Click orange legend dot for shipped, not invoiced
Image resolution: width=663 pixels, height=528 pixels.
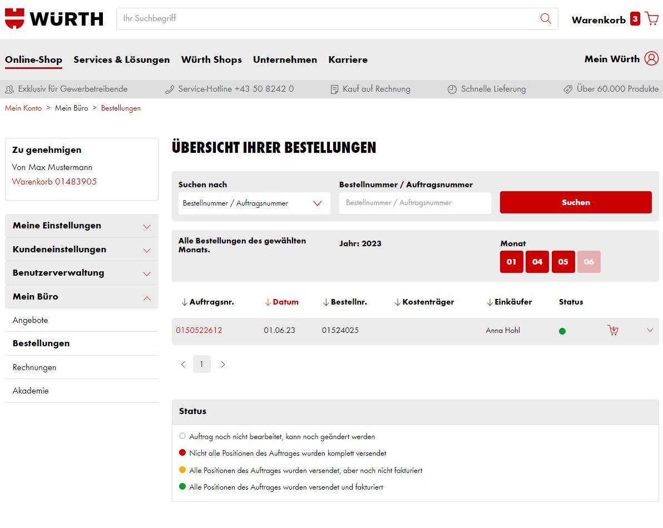[x=182, y=470]
